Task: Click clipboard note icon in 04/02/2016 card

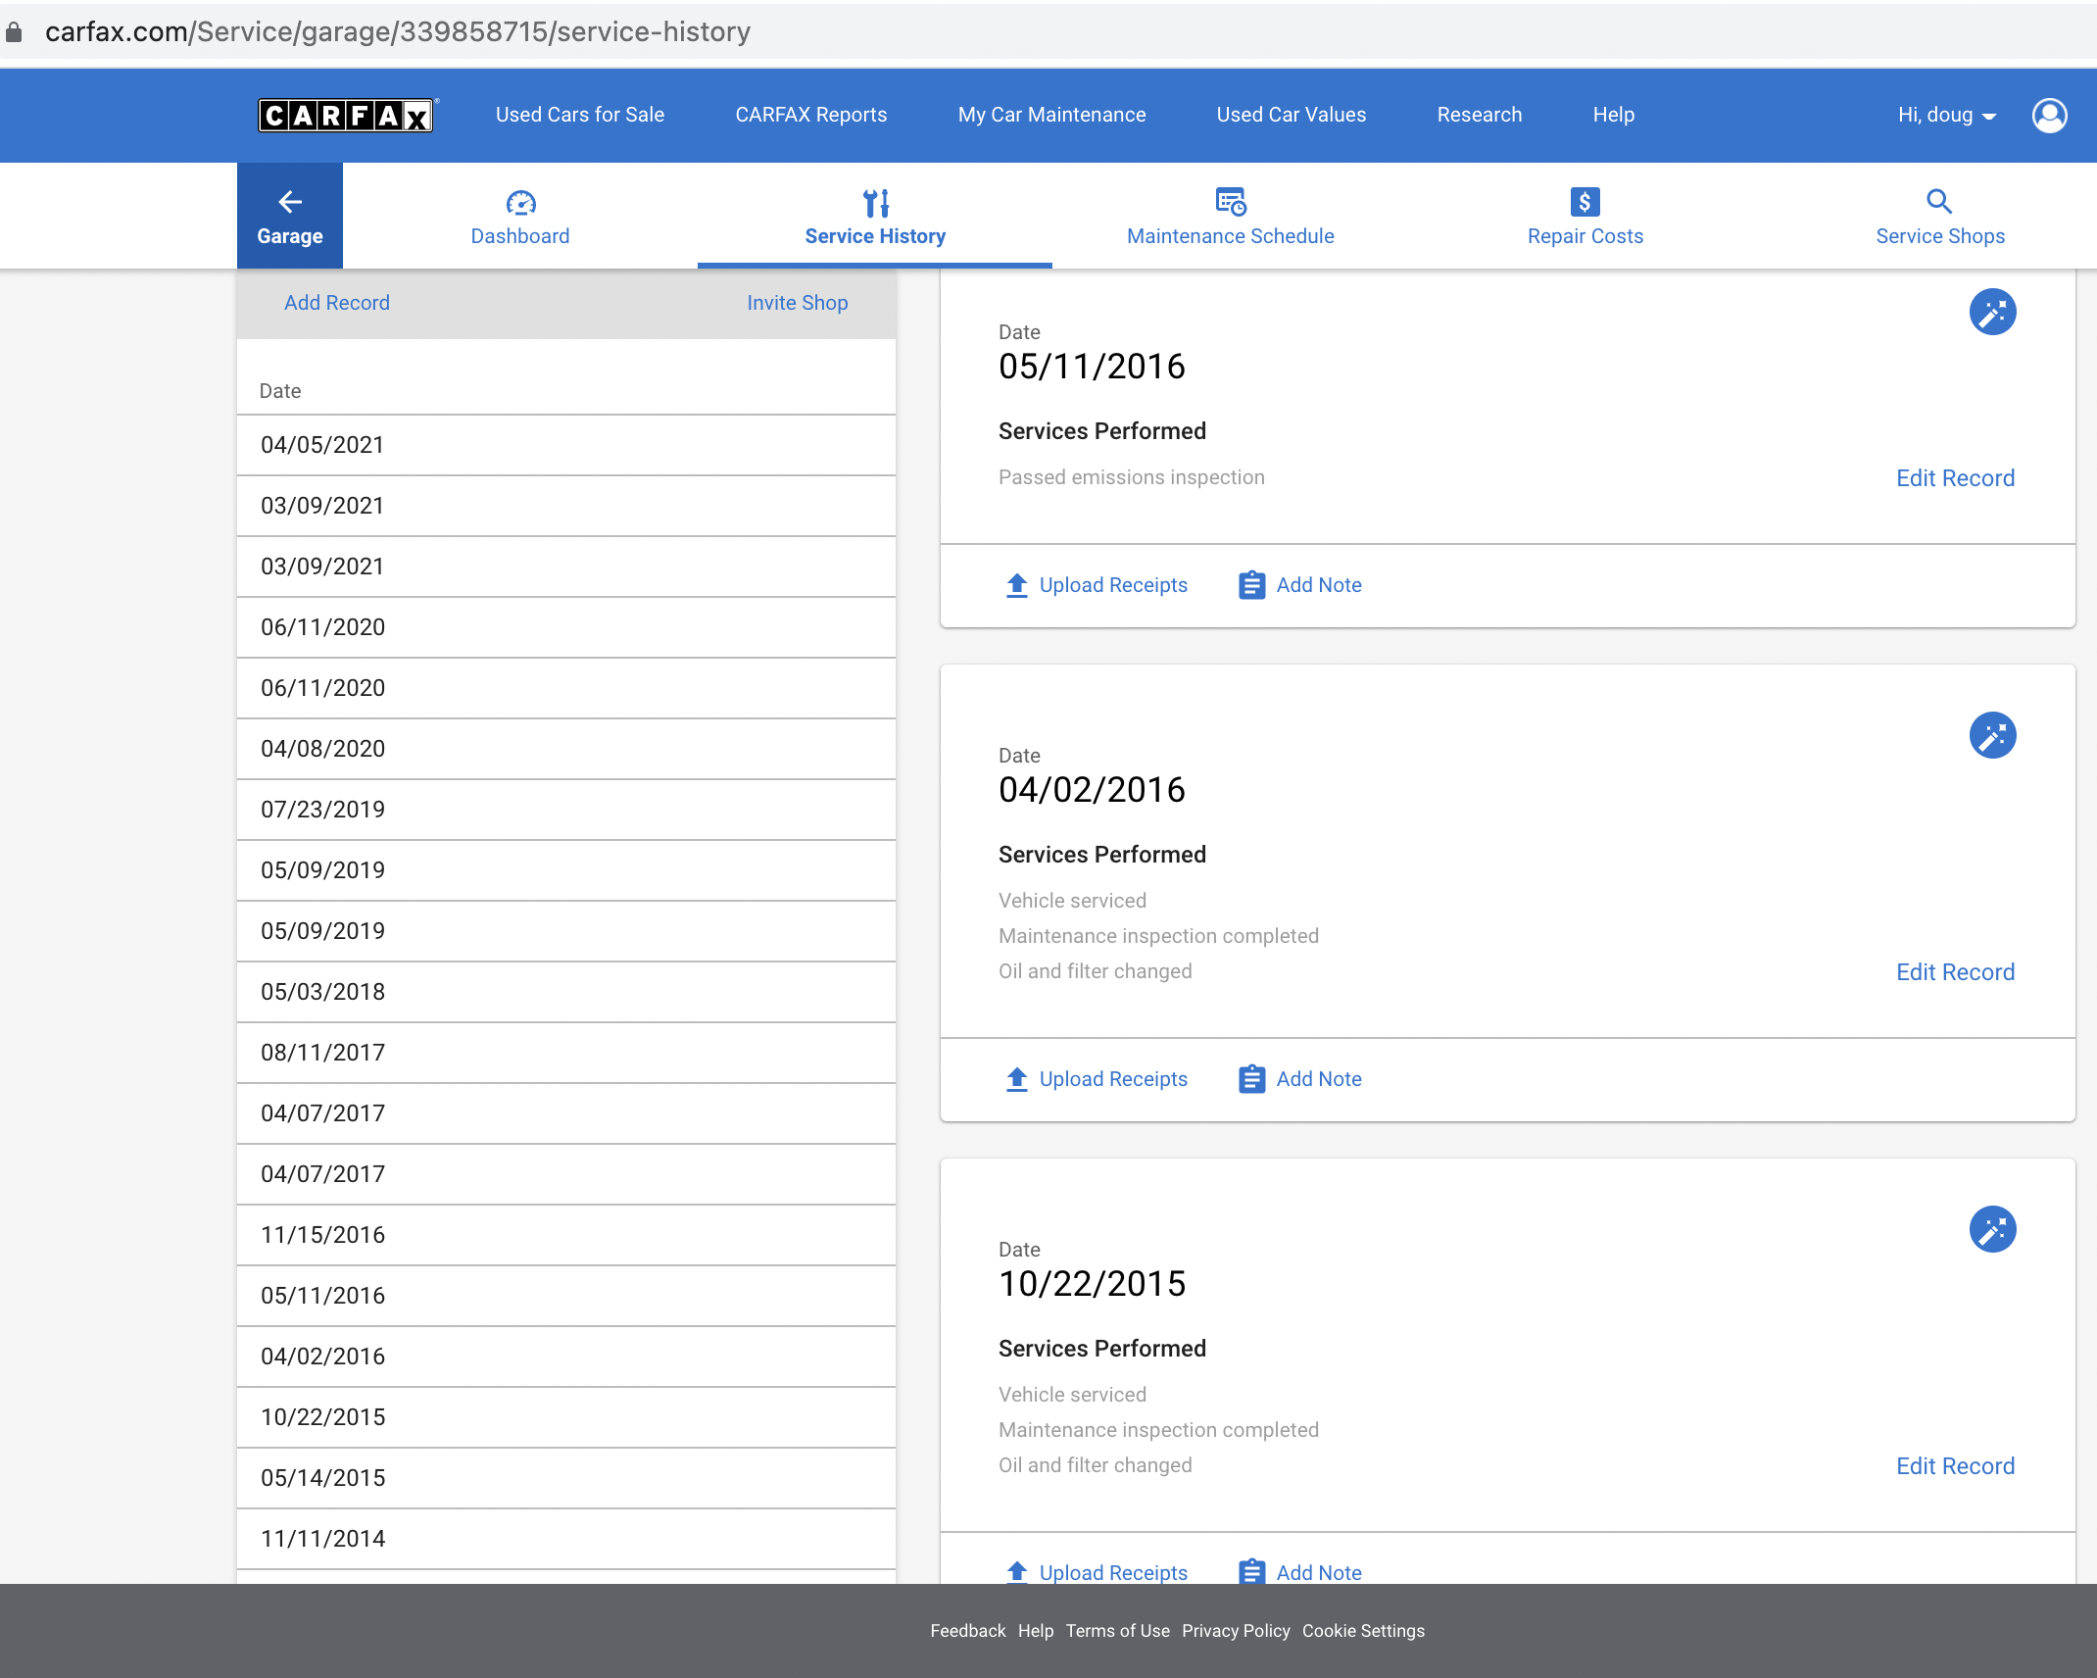Action: coord(1251,1079)
